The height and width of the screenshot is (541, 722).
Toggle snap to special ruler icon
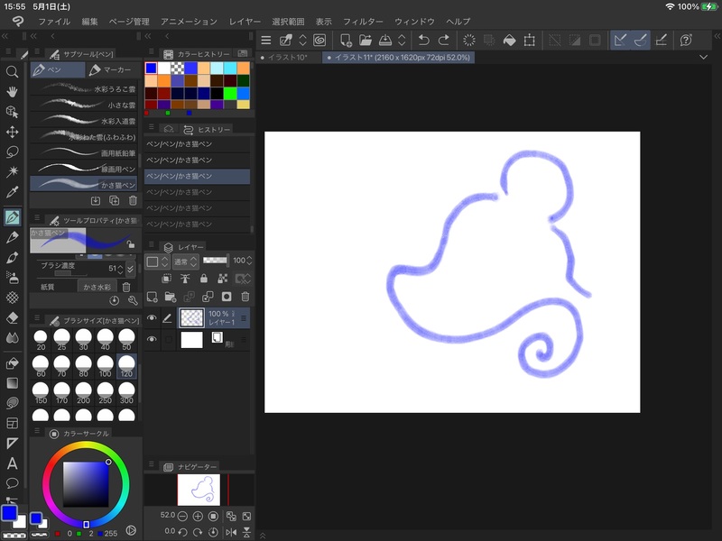(641, 41)
